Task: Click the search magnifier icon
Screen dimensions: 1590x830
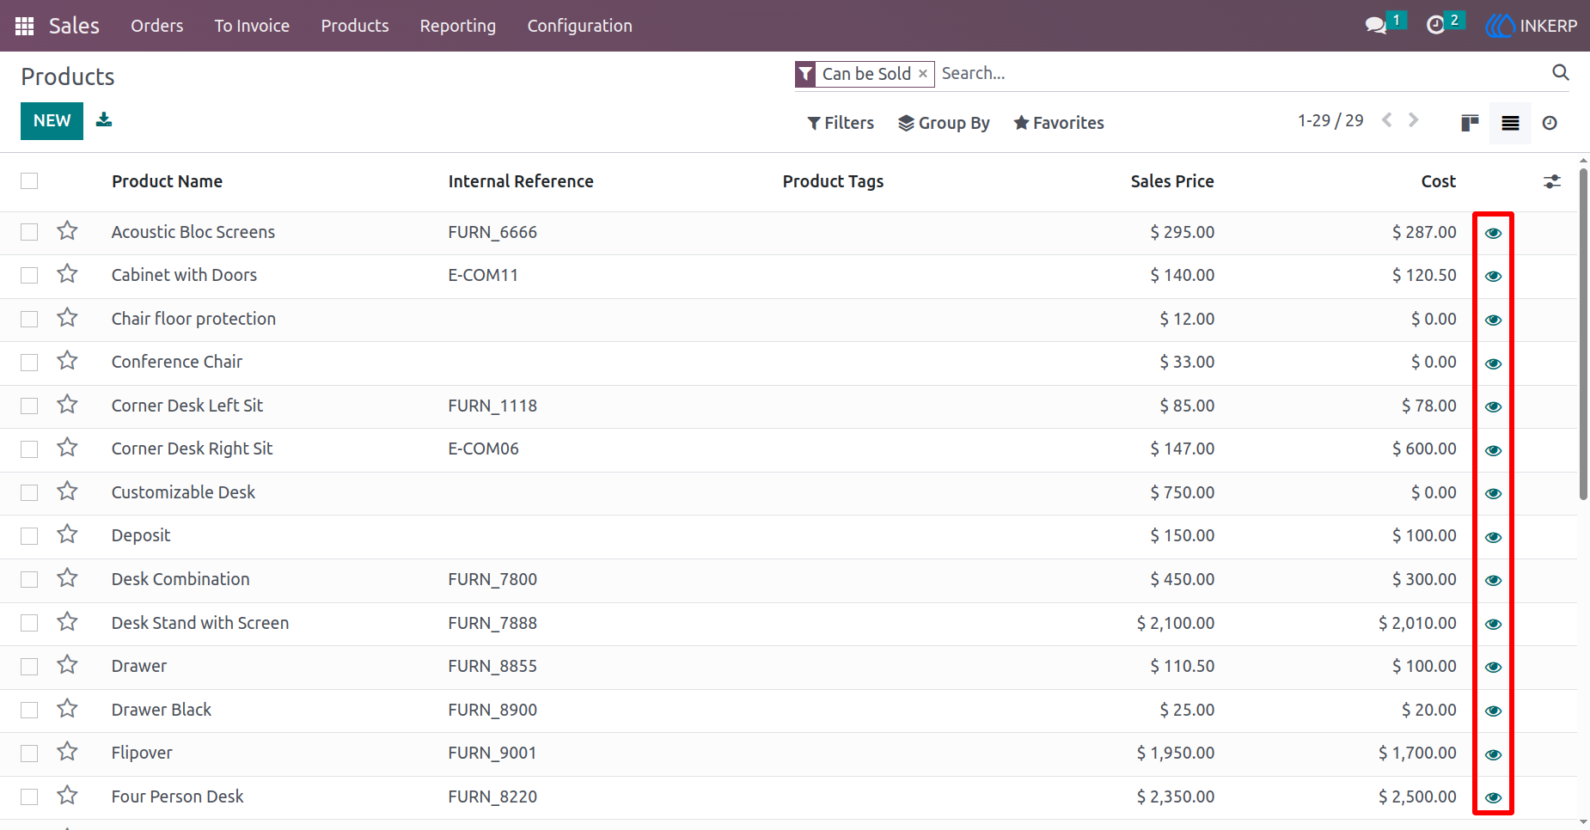Action: [1561, 73]
